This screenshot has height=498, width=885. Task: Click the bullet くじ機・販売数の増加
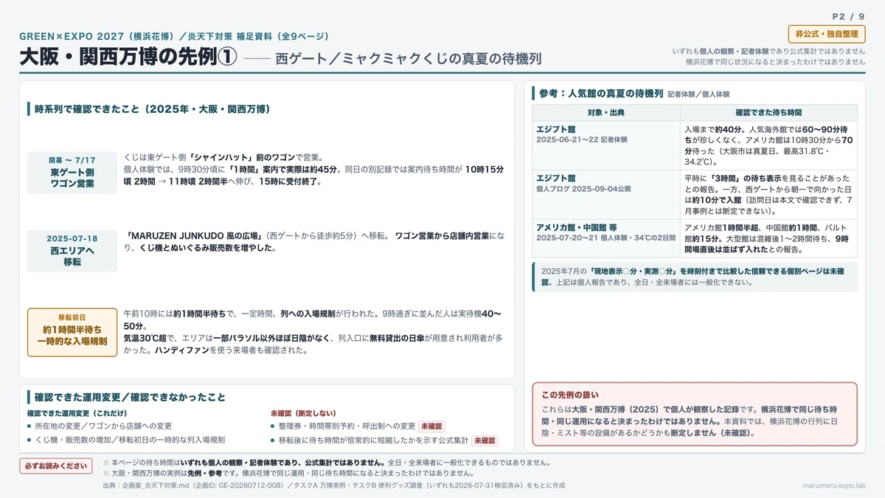[126, 440]
